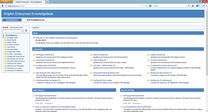Image resolution: width=208 pixels, height=112 pixels.
Task: Open the URL history dropdown arrow
Action: 144,6
